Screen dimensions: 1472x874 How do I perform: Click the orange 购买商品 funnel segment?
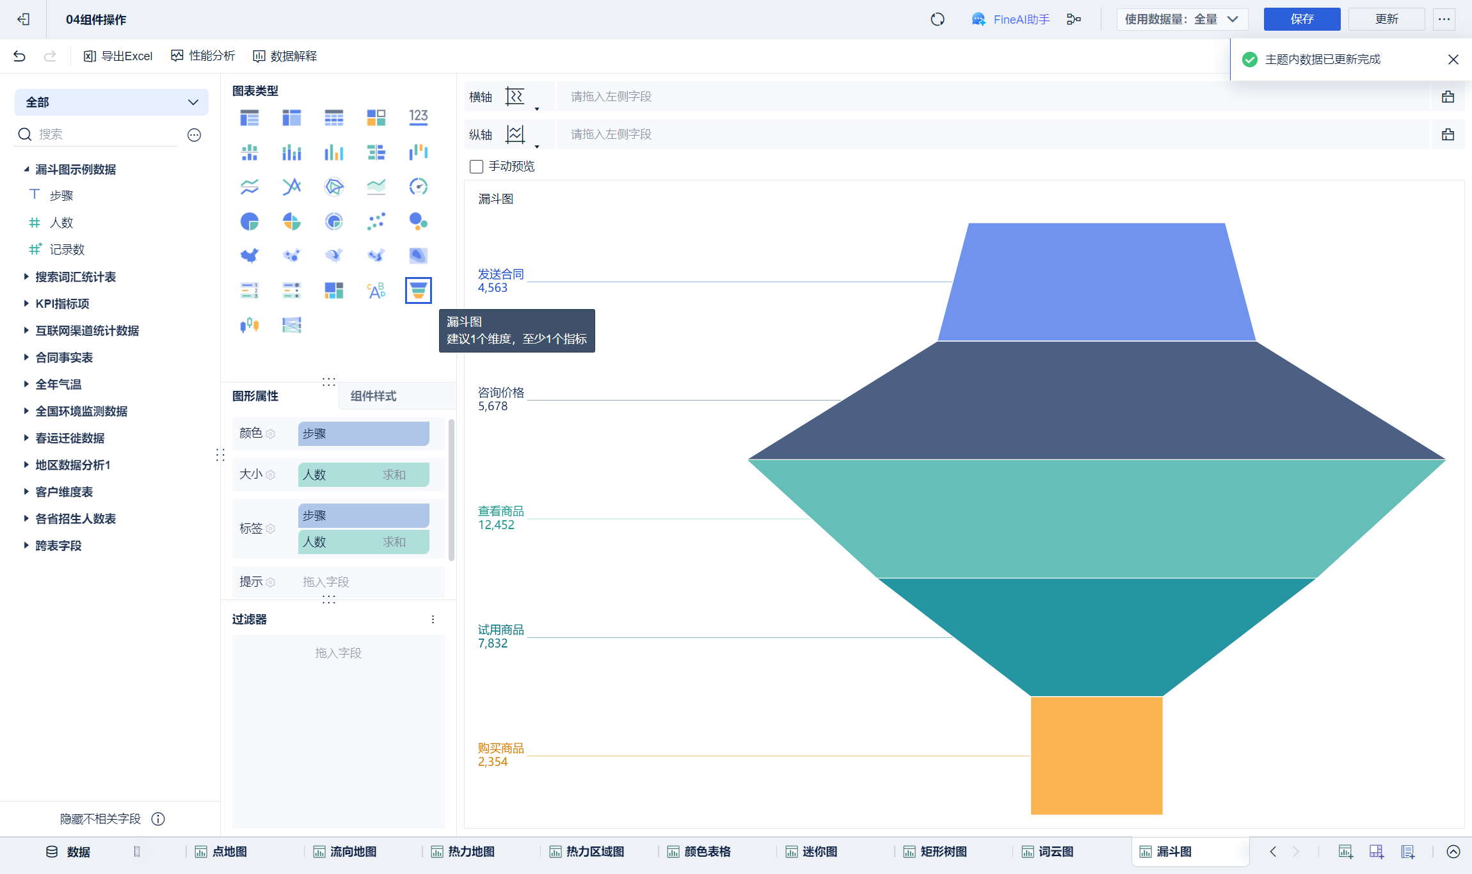(x=1096, y=755)
